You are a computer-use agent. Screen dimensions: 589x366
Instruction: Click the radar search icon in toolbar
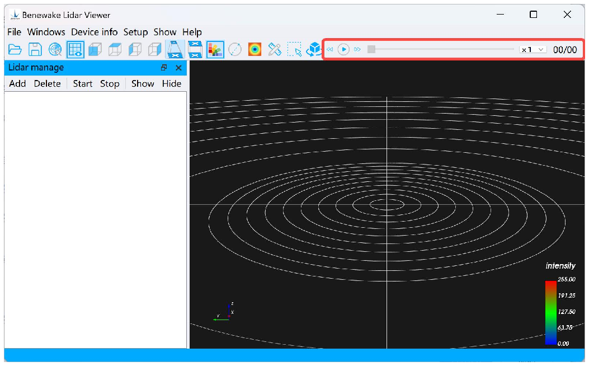click(55, 50)
